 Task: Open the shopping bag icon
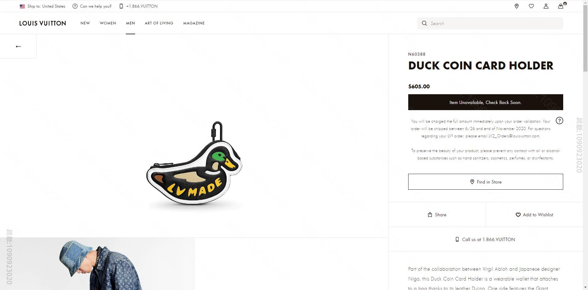tap(561, 6)
